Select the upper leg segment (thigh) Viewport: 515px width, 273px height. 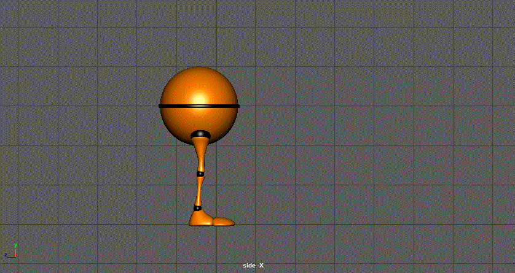(x=200, y=154)
